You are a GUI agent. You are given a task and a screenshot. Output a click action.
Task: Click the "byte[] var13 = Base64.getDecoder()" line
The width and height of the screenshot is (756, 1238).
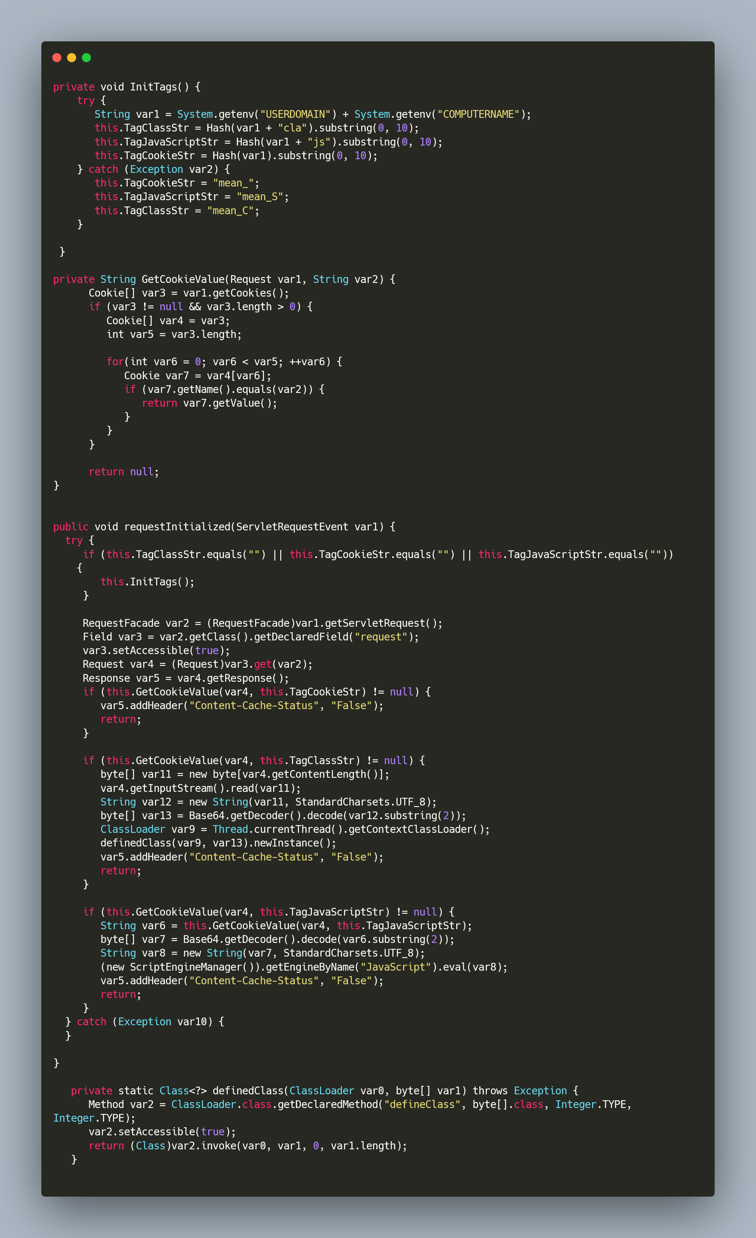pyautogui.click(x=283, y=815)
